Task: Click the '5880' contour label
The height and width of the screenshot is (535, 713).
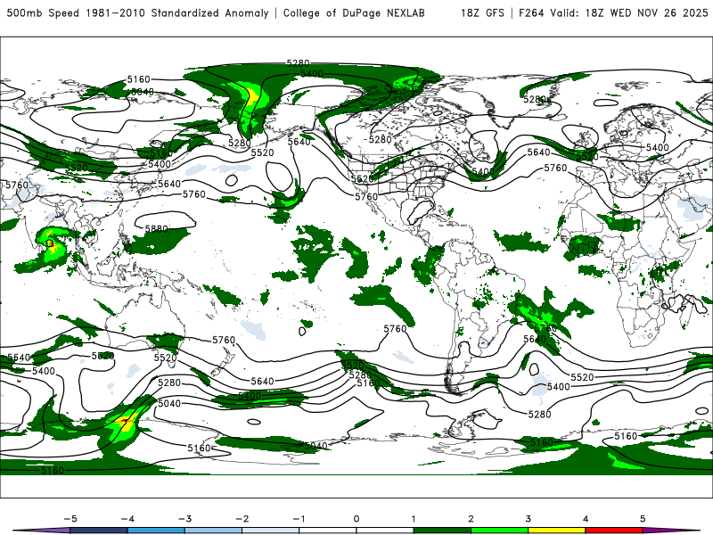Action: pyautogui.click(x=157, y=229)
